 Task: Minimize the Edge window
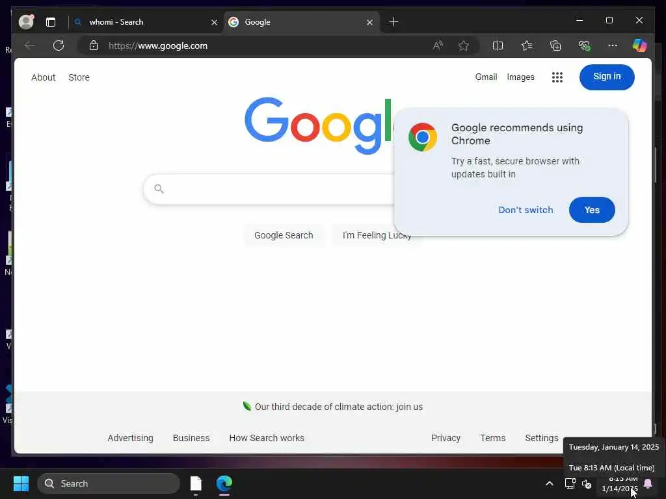[579, 20]
